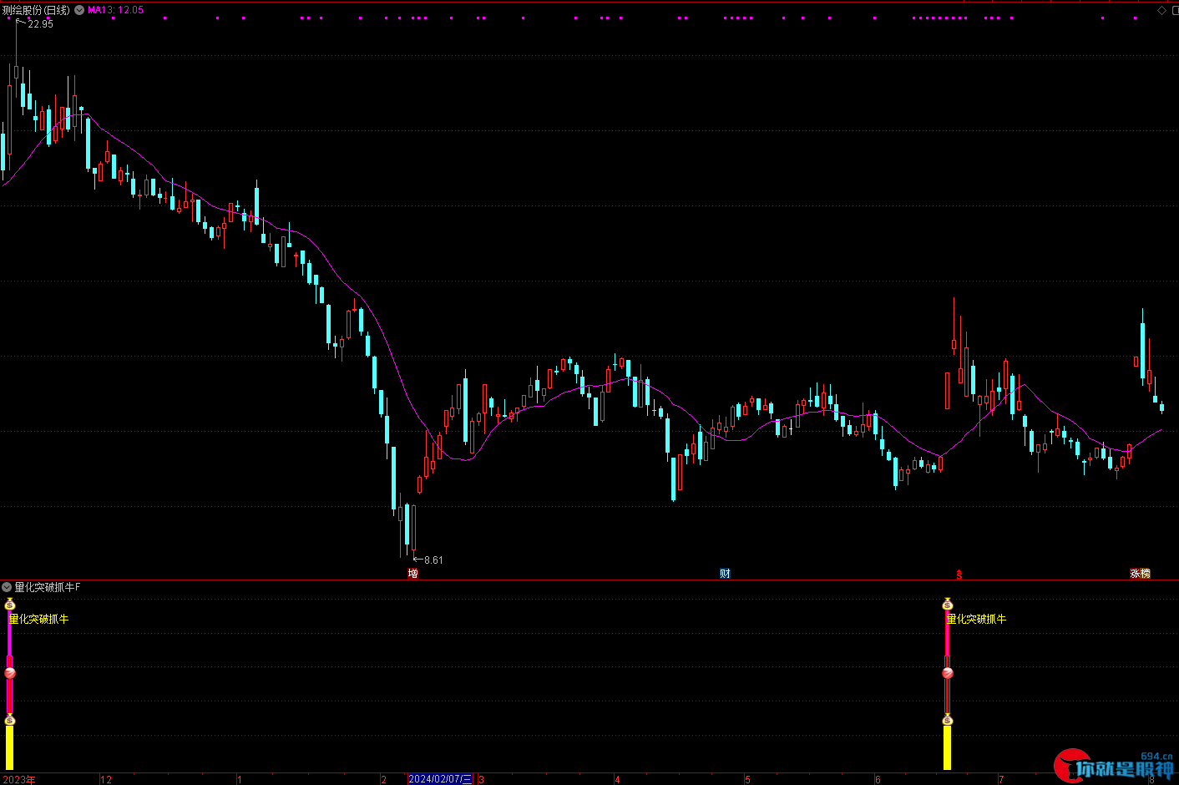Click the 量化突破抓牛 label beside the June signal
The width and height of the screenshot is (1179, 785).
click(977, 619)
